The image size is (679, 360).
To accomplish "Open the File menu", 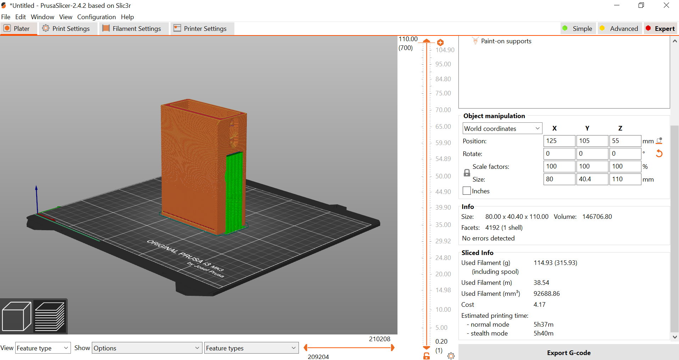I will tap(6, 17).
